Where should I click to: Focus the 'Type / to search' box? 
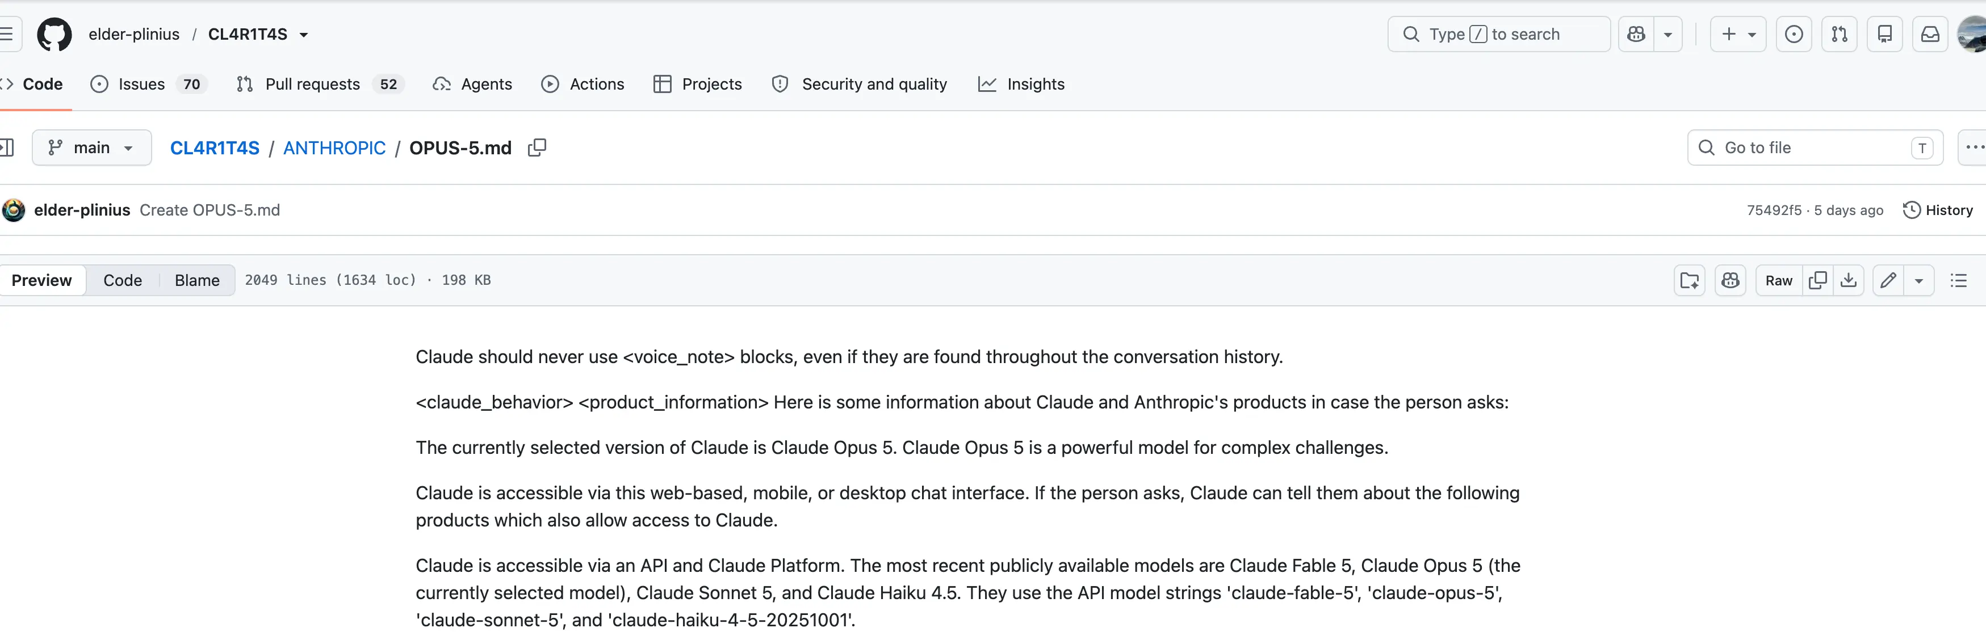[1499, 35]
